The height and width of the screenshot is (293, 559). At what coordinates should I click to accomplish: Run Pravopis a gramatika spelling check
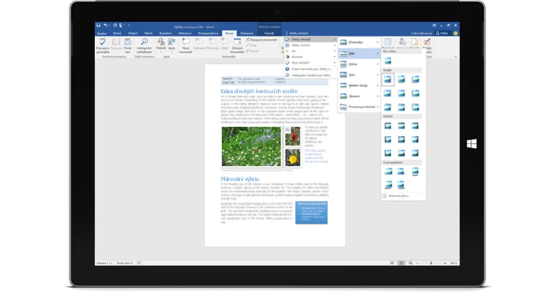click(x=102, y=45)
